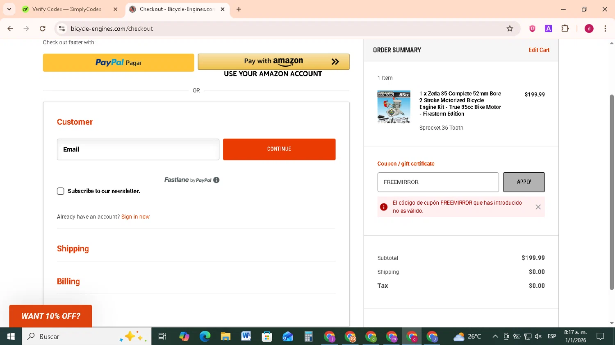Open the Chrome profile avatar
This screenshot has width=615, height=345.
point(589,29)
